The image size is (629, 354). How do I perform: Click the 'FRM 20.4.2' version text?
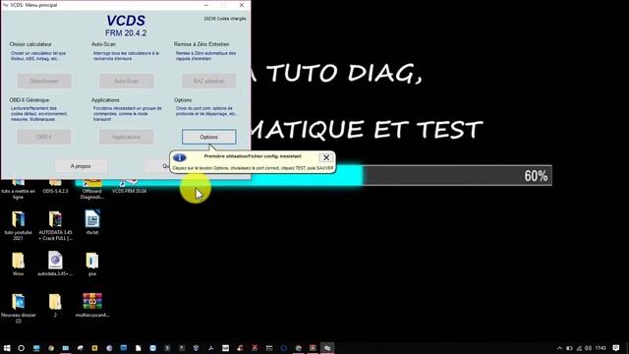[x=126, y=32]
